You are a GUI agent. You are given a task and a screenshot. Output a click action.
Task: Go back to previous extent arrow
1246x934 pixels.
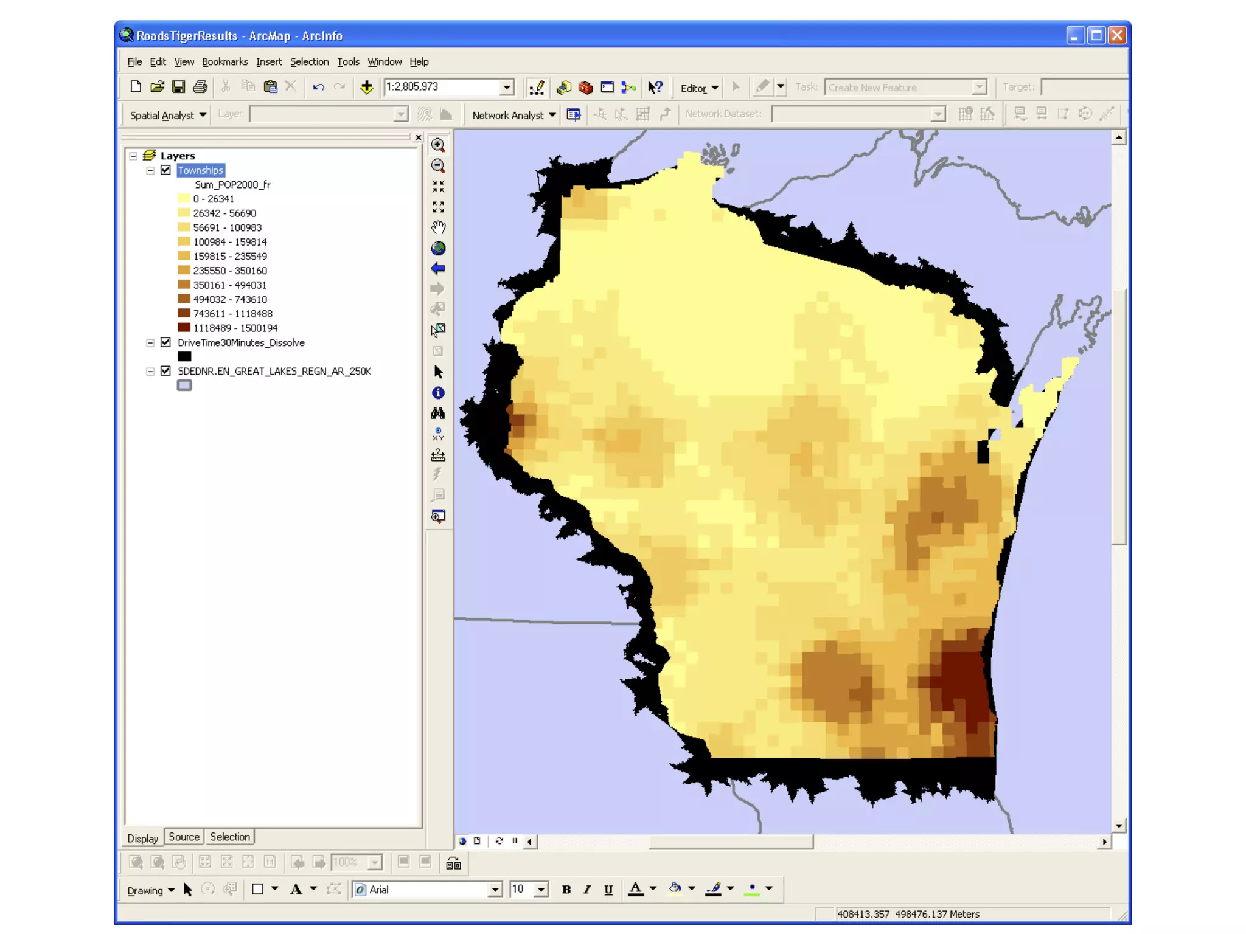pos(437,269)
